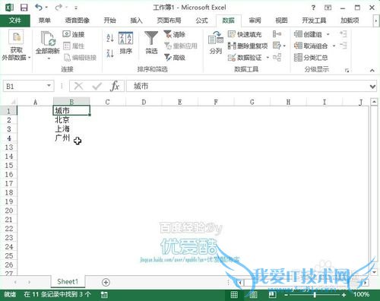Click Edit Links (编辑链接) in ribbon
The width and height of the screenshot is (380, 301).
pyautogui.click(x=80, y=58)
